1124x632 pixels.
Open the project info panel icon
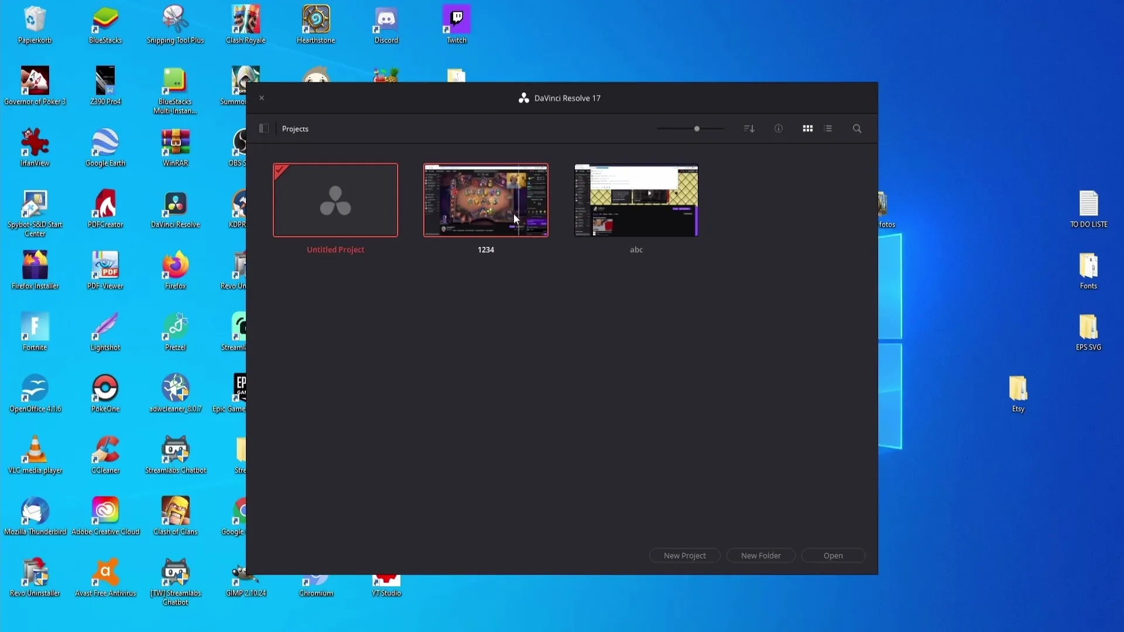[x=778, y=129]
